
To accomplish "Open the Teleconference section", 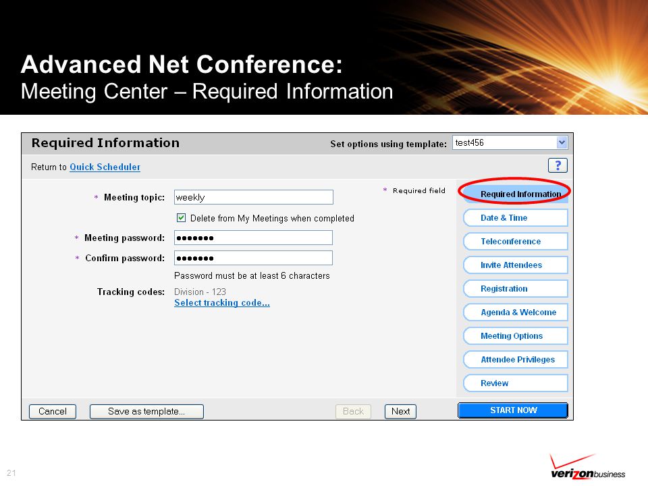I will 515,242.
